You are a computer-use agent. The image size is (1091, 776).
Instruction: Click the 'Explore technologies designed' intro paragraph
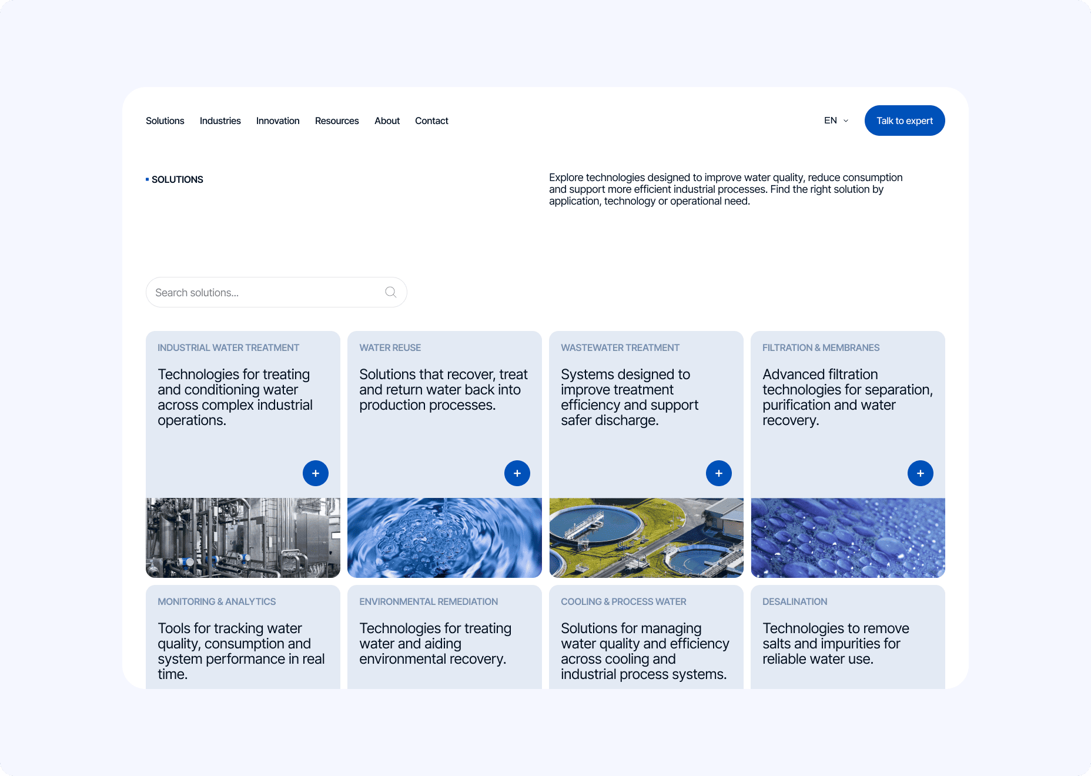click(x=726, y=189)
